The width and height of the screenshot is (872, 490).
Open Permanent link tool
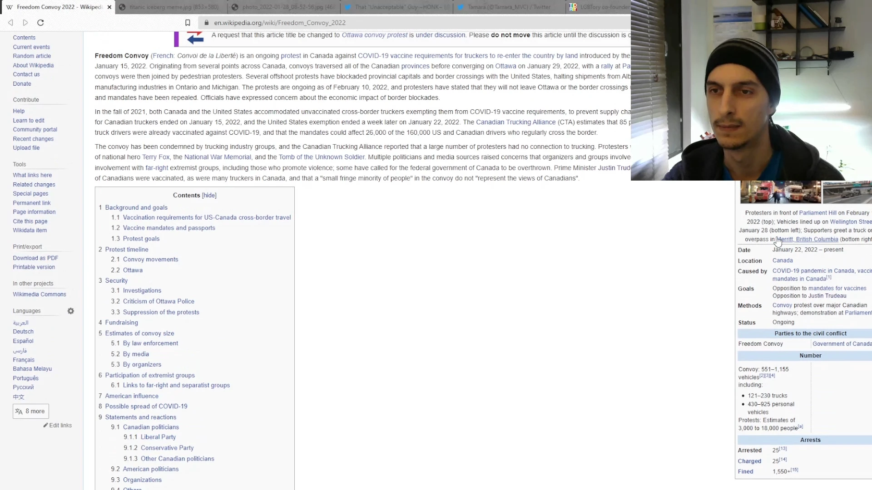click(32, 203)
